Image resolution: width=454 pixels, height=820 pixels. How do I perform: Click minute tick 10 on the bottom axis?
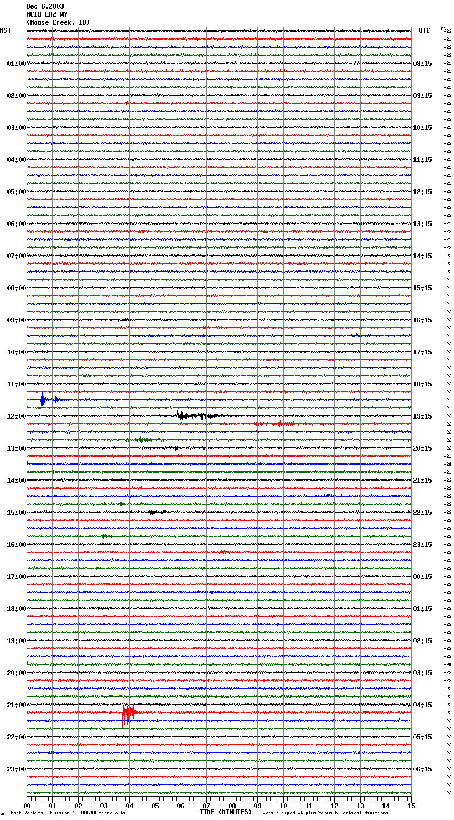click(x=283, y=806)
